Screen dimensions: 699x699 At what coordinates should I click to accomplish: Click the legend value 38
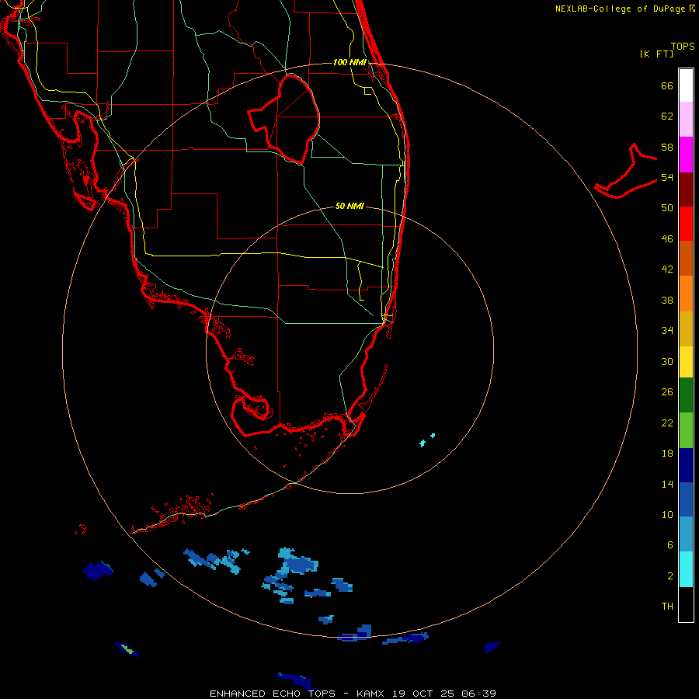pos(667,300)
